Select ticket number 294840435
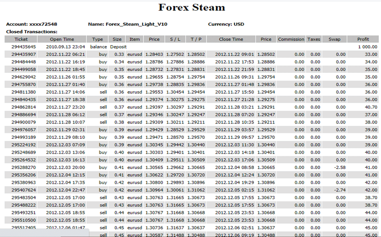The width and height of the screenshot is (381, 237). point(24,99)
